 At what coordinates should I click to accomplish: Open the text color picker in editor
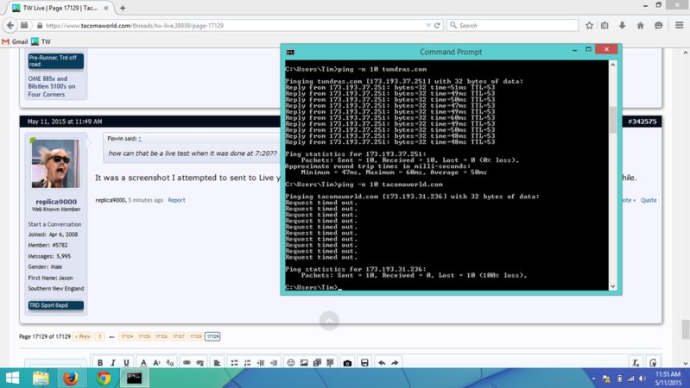tap(143, 362)
